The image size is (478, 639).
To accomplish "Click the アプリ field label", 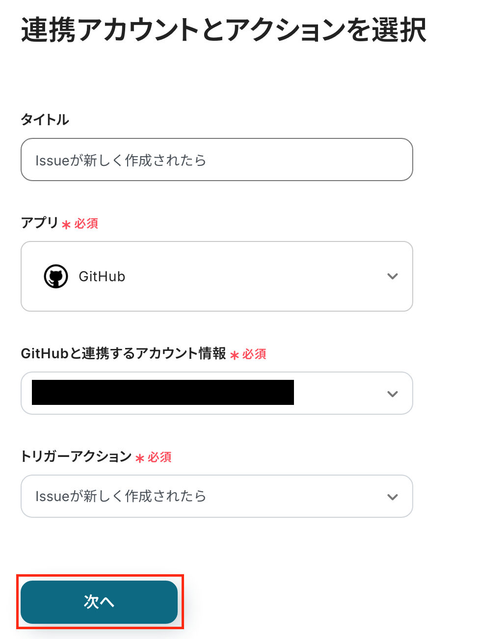I will click(39, 223).
